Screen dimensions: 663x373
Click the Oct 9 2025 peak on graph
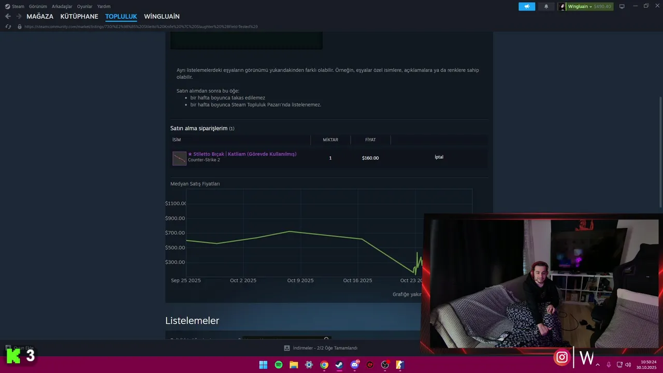pos(291,231)
